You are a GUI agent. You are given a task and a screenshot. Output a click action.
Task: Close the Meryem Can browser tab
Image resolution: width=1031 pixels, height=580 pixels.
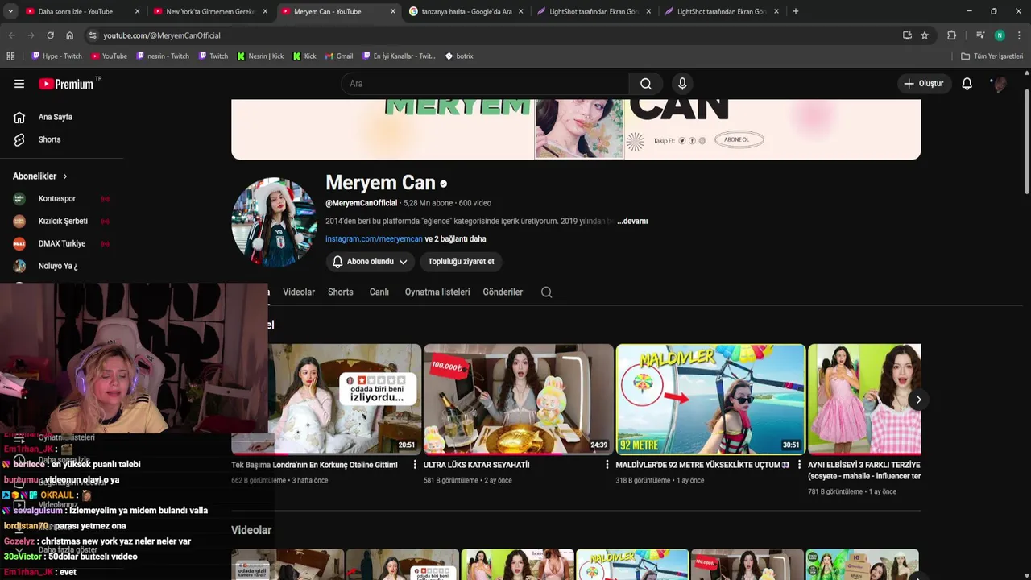point(393,11)
